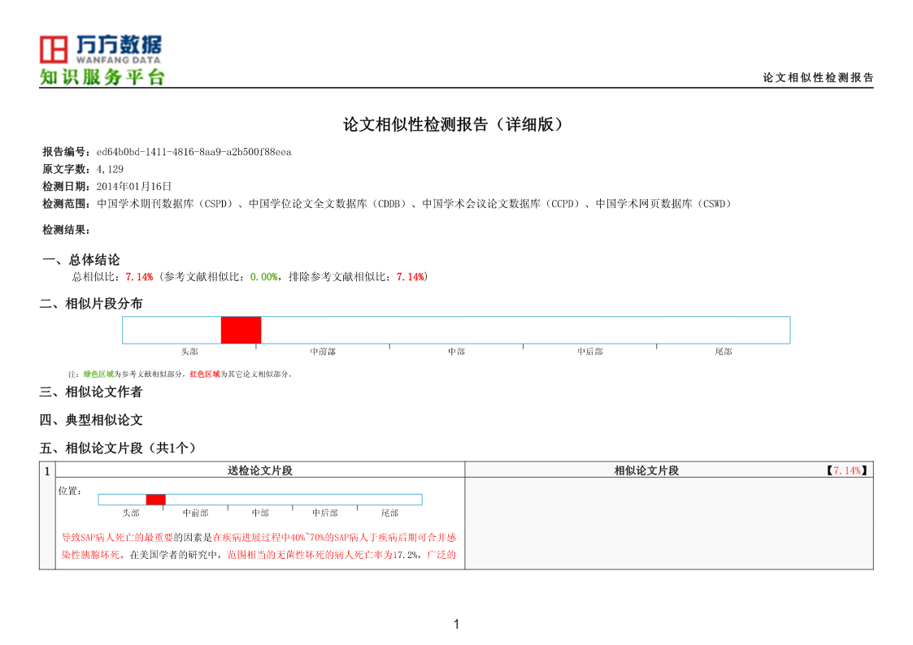This screenshot has width=913, height=645.
Task: Click the detection date 2014年01月16日
Action: click(134, 187)
